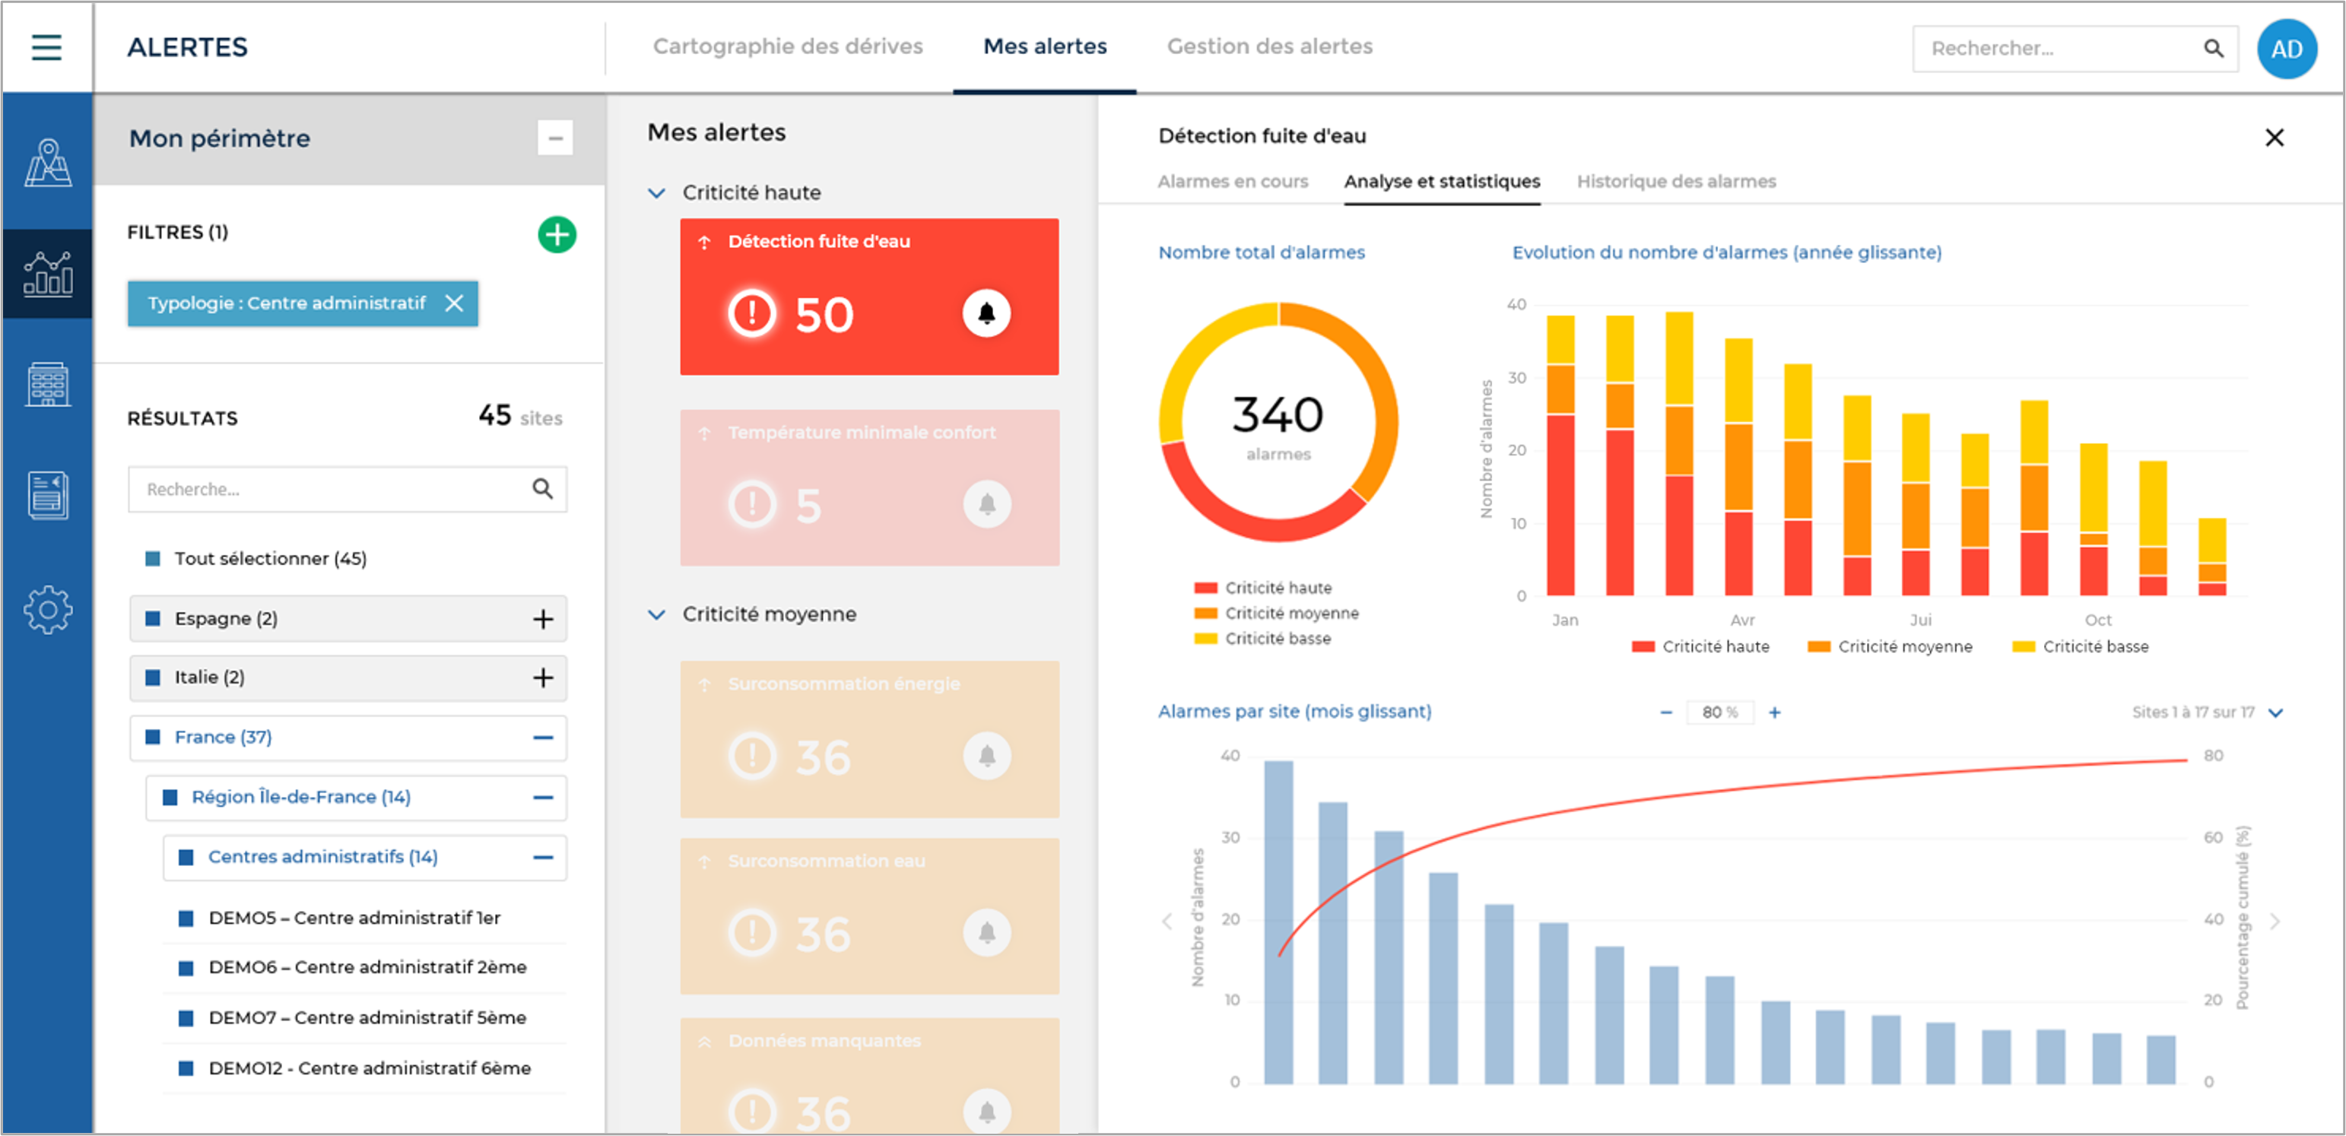
Task: Select the chart analytics sidebar icon
Action: pos(47,273)
